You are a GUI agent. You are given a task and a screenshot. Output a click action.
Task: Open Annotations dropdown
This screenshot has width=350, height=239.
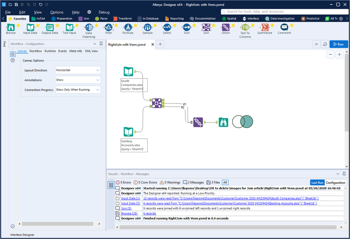(x=78, y=80)
